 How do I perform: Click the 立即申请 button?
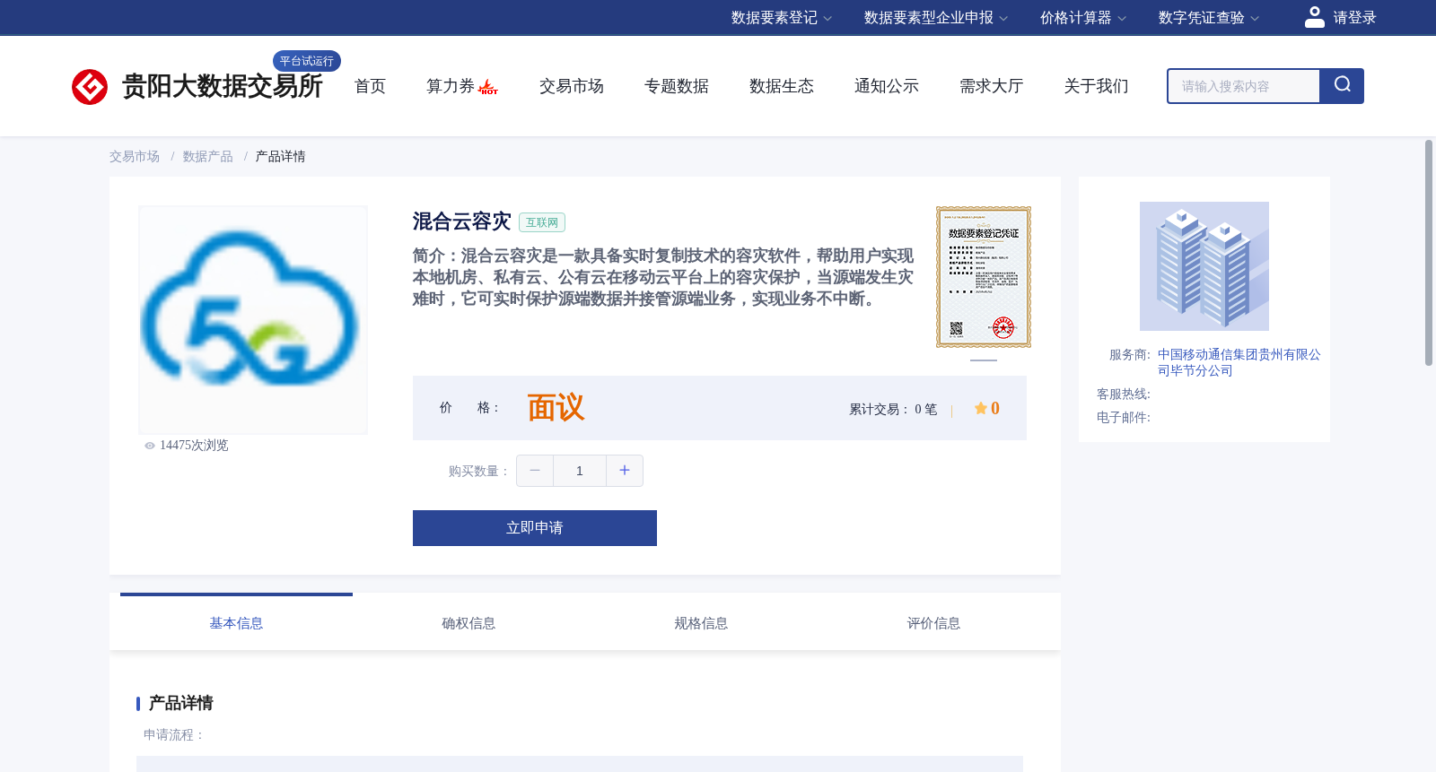(x=535, y=528)
